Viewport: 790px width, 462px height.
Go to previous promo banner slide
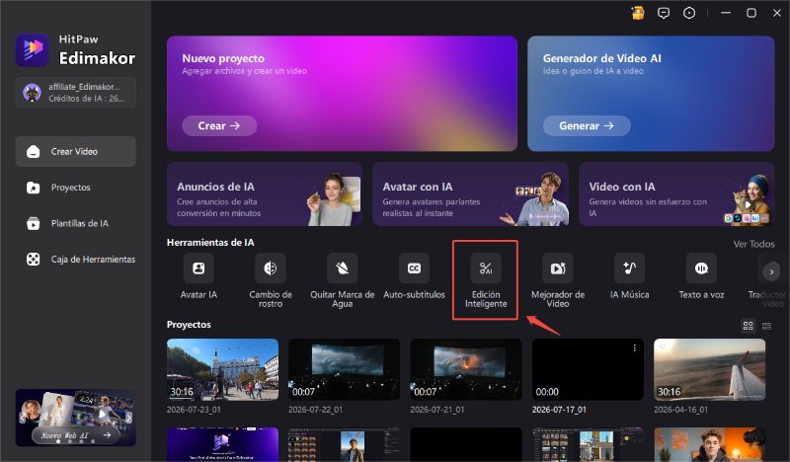point(22,418)
